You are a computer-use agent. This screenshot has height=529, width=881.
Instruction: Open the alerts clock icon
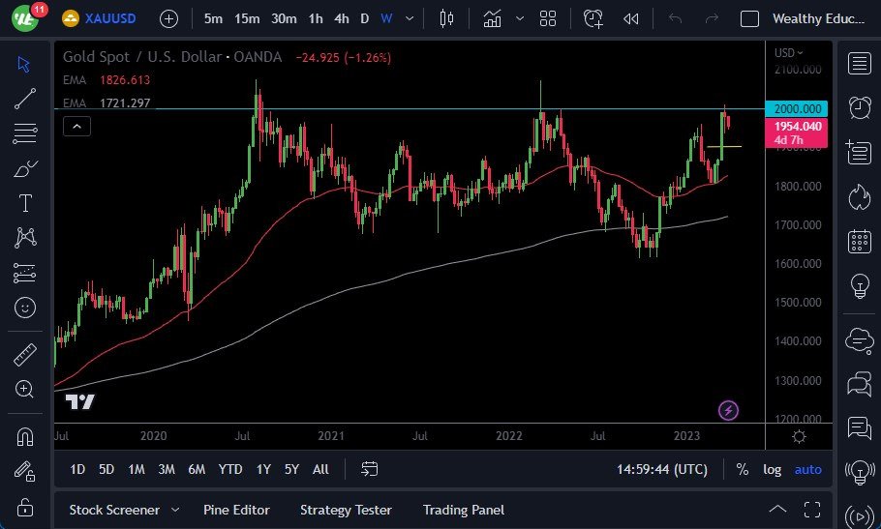coord(858,107)
